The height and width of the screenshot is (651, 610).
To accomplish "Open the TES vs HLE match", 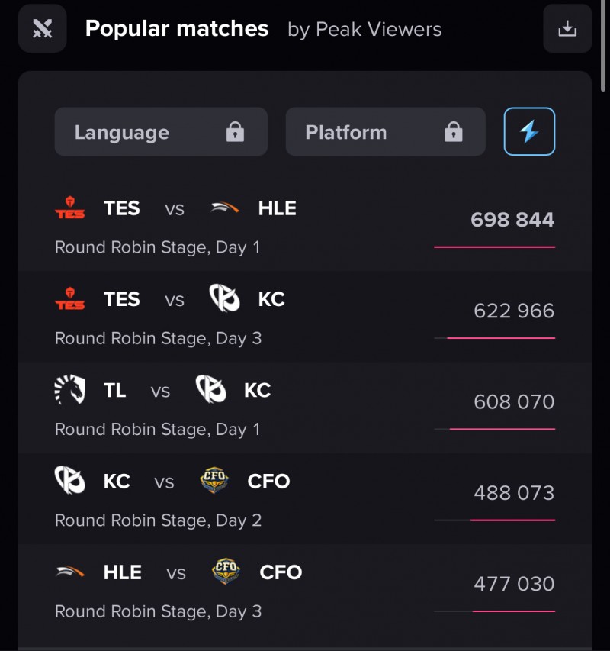I will click(x=229, y=227).
